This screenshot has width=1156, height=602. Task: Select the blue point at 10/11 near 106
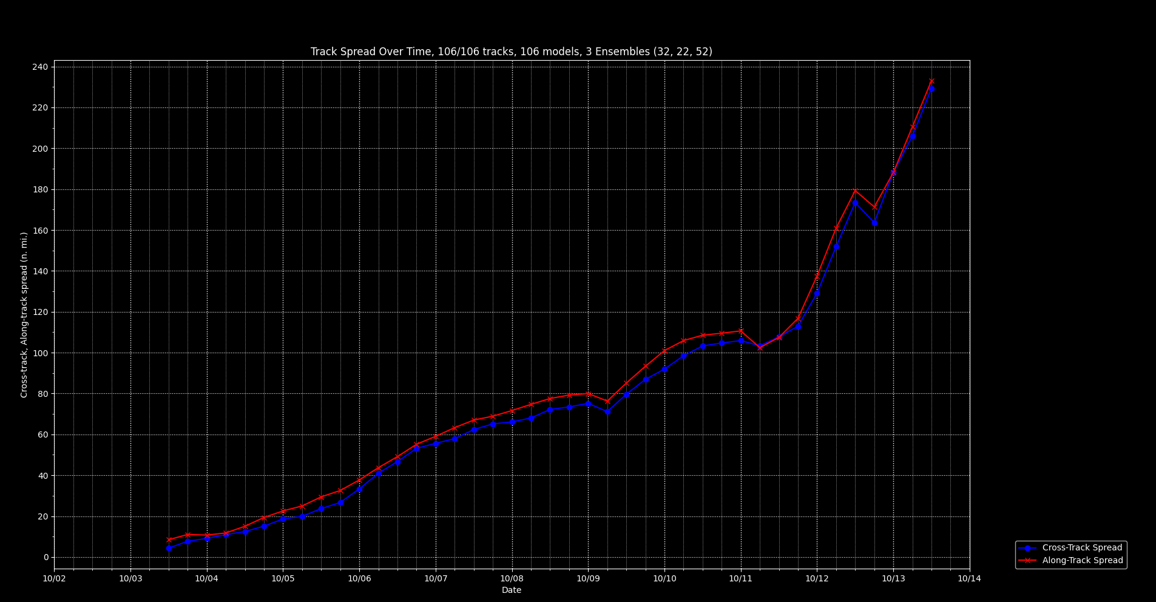(741, 340)
